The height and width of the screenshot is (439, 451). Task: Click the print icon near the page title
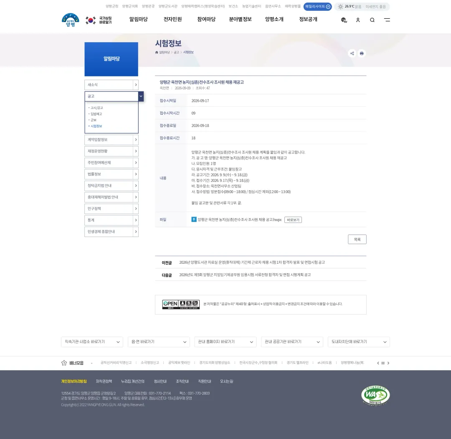click(x=362, y=53)
